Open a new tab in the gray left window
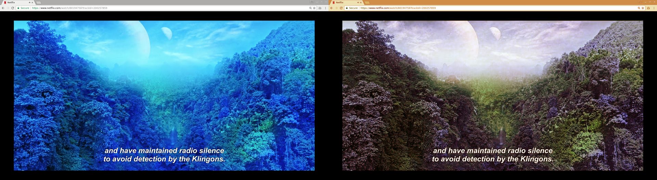This screenshot has width=657, height=180. (x=39, y=2)
